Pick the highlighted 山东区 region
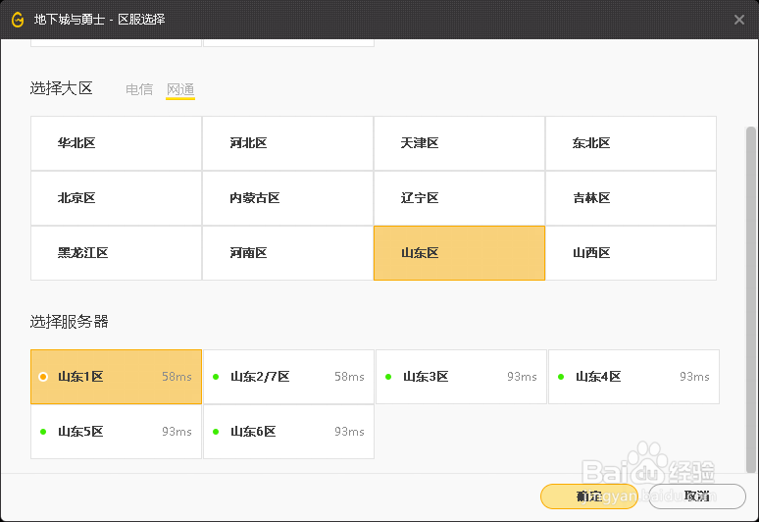 click(x=459, y=253)
